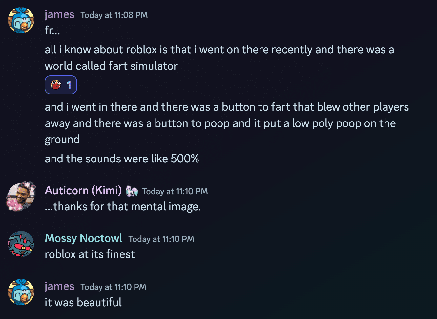Screen dimensions: 437x319
Task: Select the 'roblox at its finest' message
Action: [90, 254]
